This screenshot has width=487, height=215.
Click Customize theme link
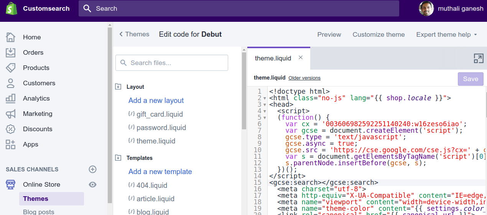click(x=378, y=34)
